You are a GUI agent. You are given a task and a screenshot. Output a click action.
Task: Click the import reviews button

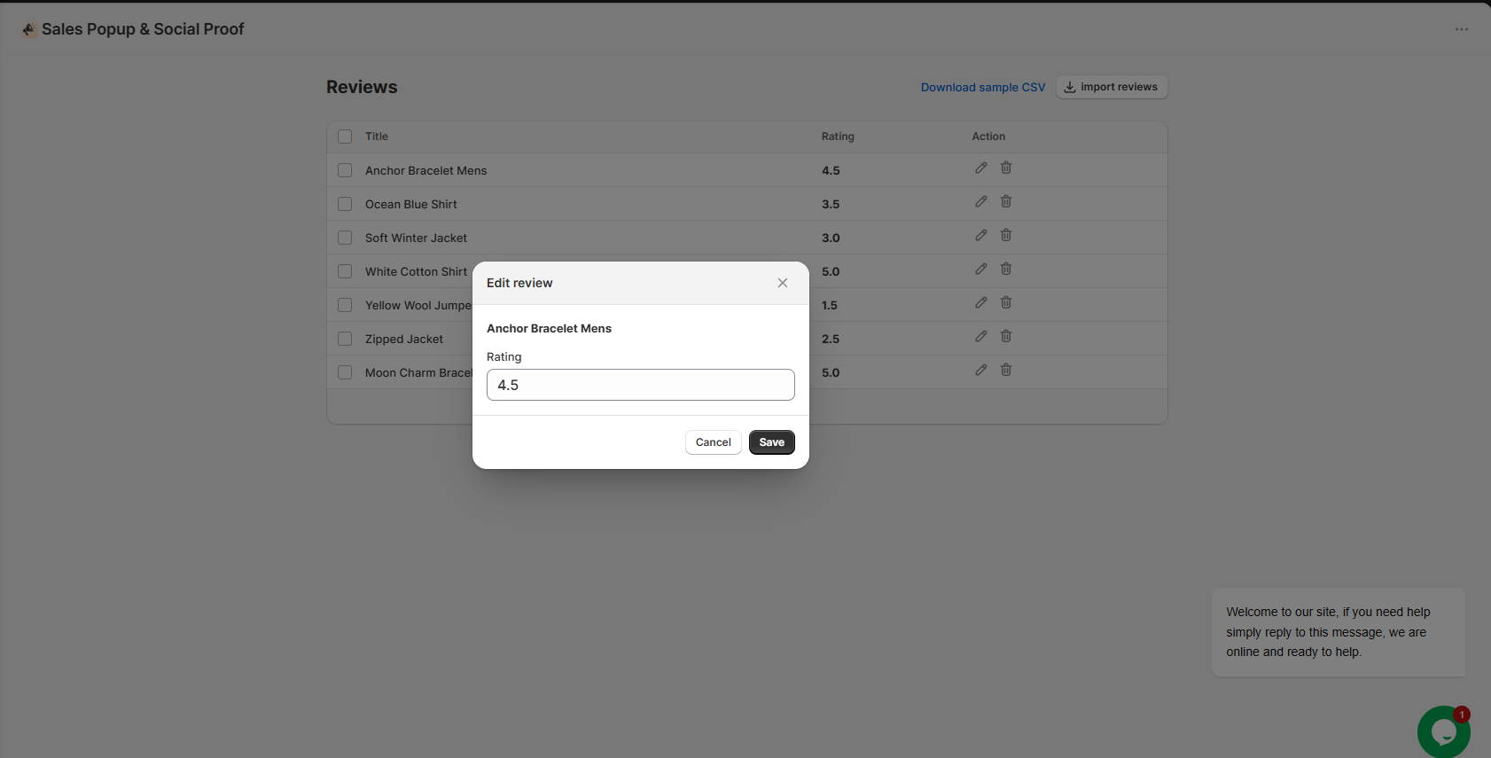1111,87
